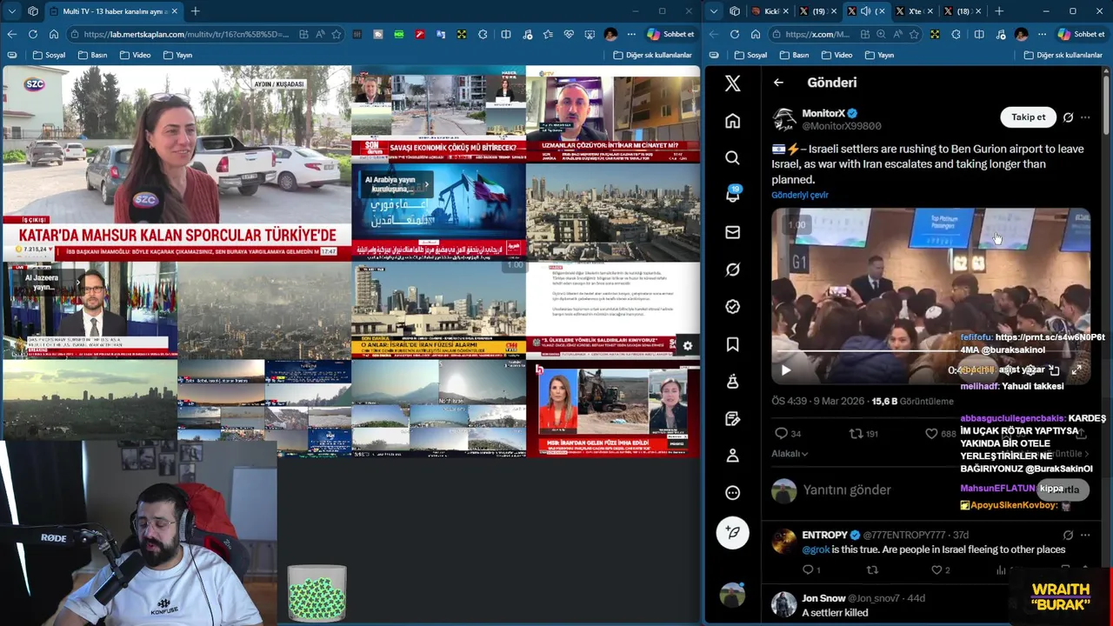Click the airport video seek bar
Viewport: 1113px width, 626px height.
(x=930, y=350)
